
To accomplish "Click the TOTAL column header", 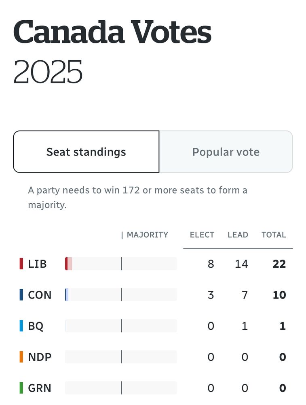I will tap(274, 235).
